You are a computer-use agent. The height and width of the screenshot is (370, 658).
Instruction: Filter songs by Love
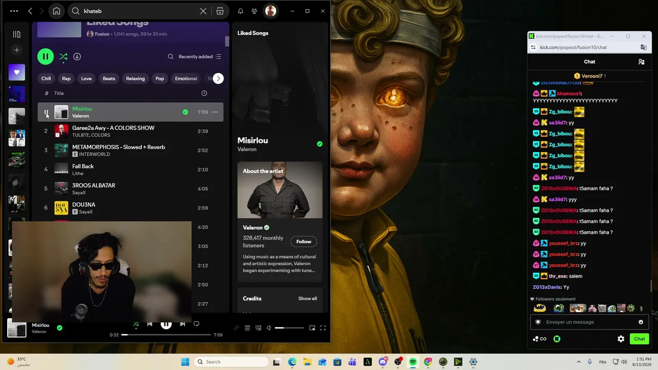coord(86,79)
